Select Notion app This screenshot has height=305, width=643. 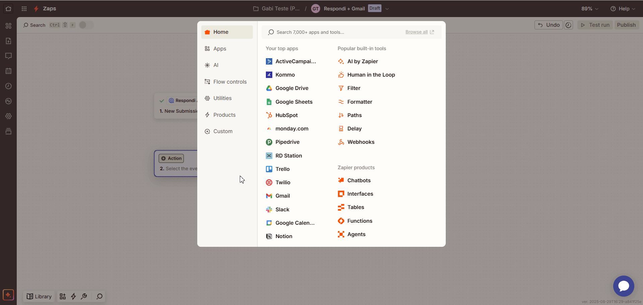pos(279,236)
